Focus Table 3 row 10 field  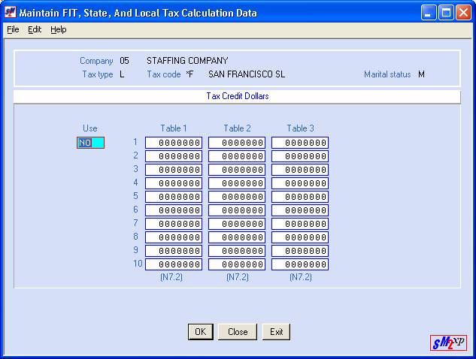(x=300, y=264)
